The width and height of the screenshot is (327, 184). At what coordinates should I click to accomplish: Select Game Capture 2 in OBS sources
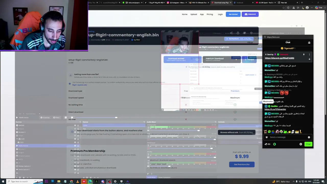[x=24, y=169]
